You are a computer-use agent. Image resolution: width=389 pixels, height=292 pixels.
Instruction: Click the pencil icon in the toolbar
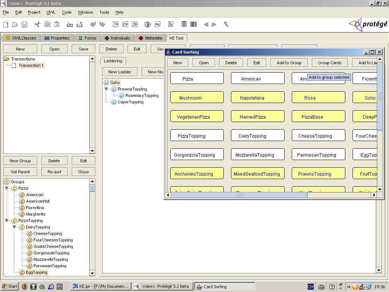(226, 24)
